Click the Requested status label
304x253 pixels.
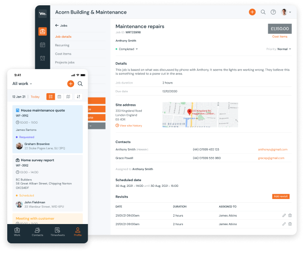click(27, 137)
